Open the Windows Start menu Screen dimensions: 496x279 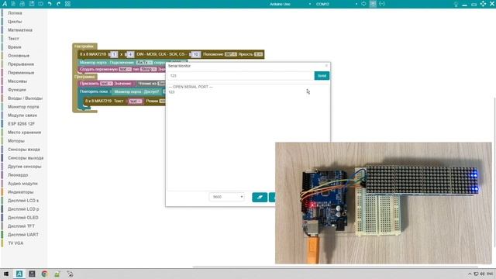click(6, 274)
